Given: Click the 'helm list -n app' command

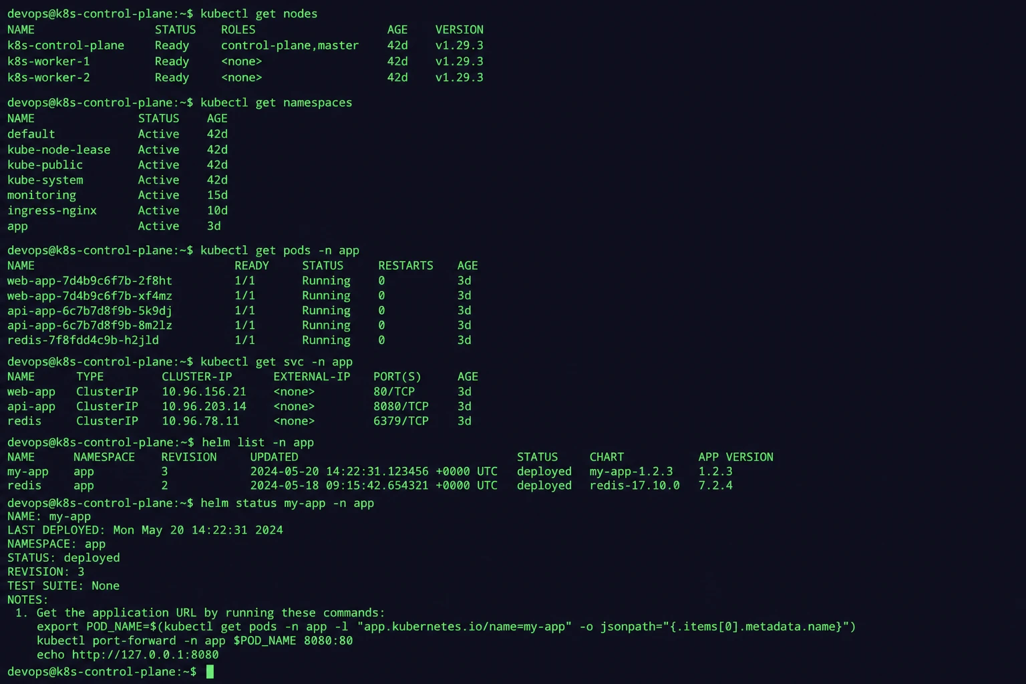Looking at the screenshot, I should (257, 443).
